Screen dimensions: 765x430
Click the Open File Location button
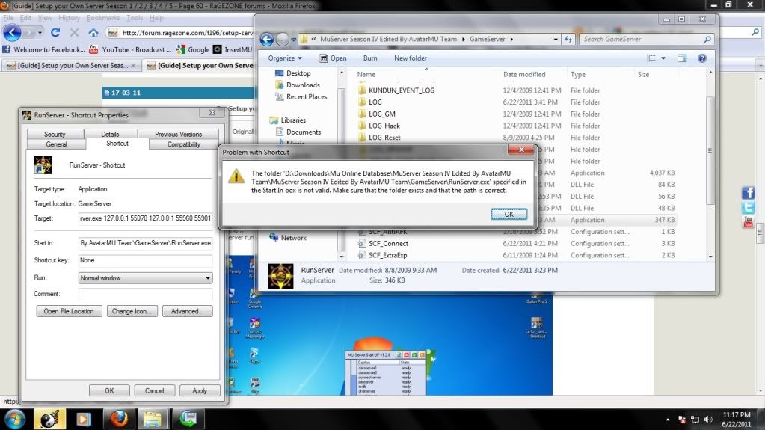pyautogui.click(x=69, y=311)
